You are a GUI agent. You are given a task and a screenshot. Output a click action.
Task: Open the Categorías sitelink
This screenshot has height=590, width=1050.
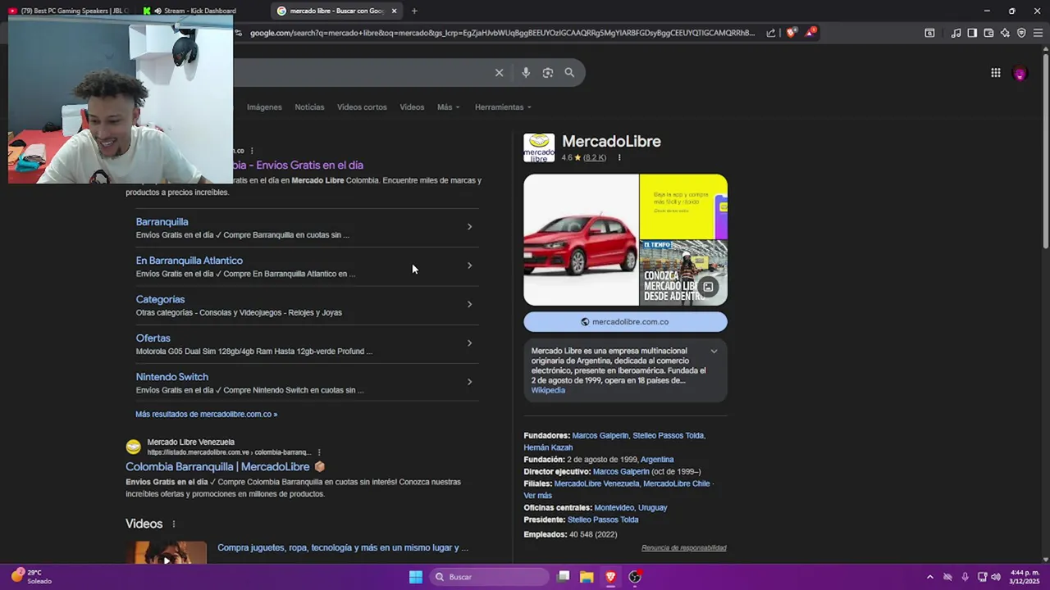pos(160,300)
